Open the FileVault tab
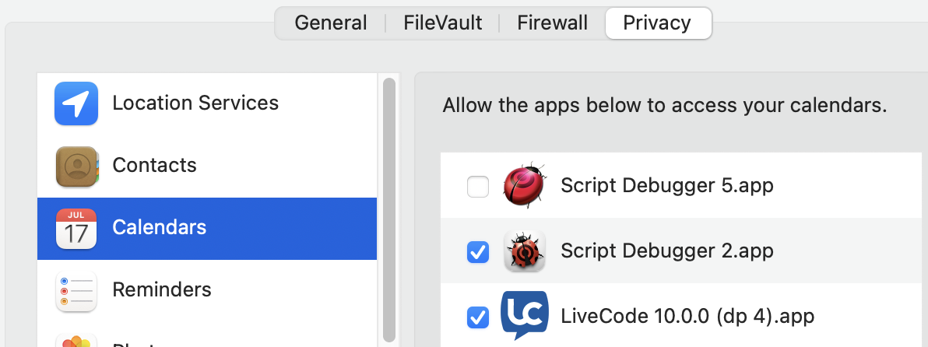Screen dimensions: 928x347 [x=441, y=23]
